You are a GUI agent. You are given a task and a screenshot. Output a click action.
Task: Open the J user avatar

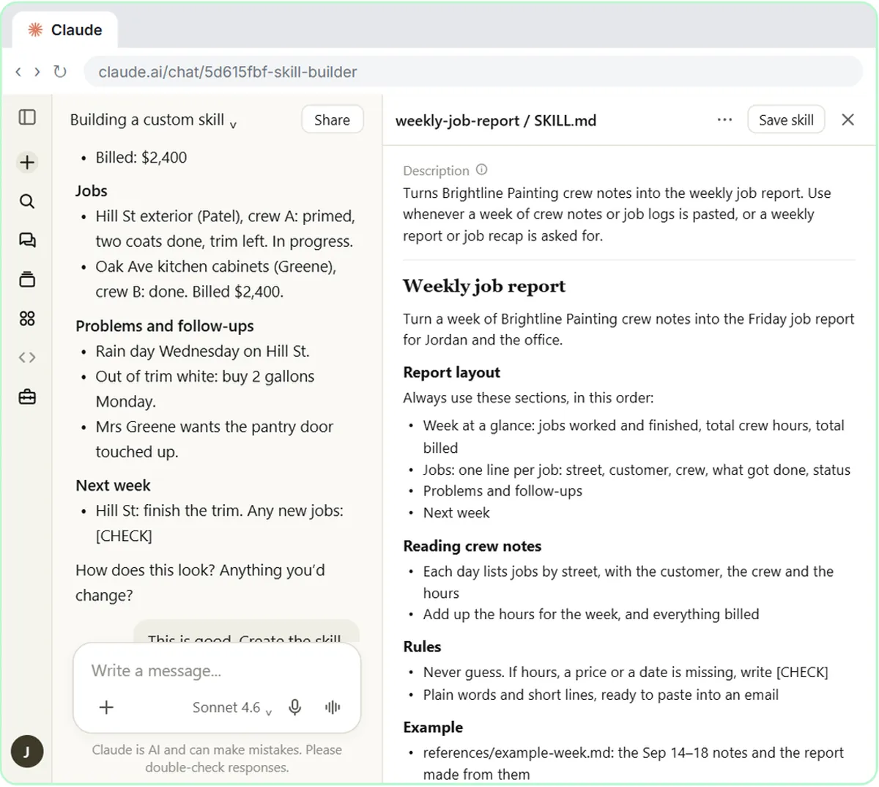click(27, 751)
